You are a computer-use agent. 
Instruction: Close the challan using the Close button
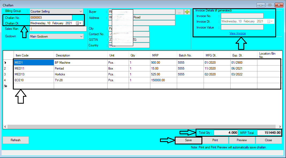point(269,140)
